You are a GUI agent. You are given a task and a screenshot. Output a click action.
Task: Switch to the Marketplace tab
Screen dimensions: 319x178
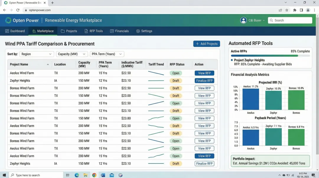coord(43,31)
